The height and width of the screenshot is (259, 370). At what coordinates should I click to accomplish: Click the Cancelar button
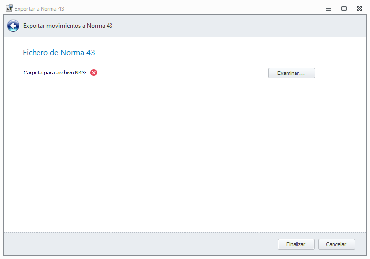pyautogui.click(x=336, y=244)
